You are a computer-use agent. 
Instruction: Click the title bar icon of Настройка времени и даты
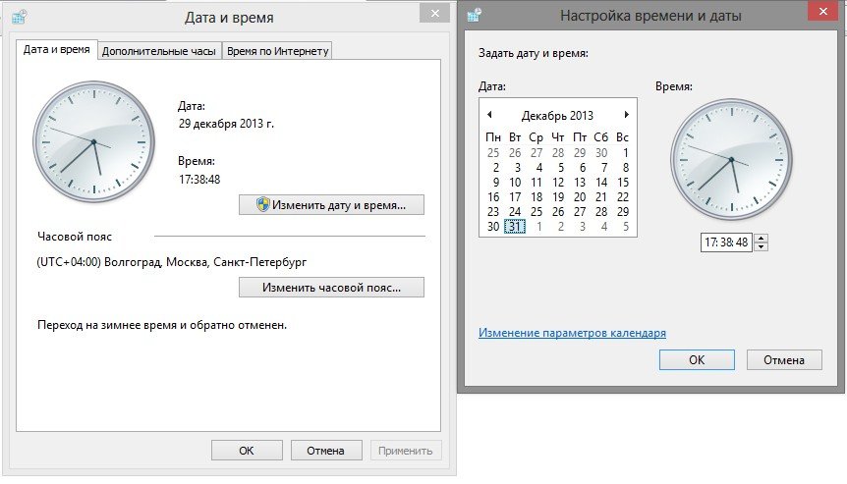pos(475,15)
